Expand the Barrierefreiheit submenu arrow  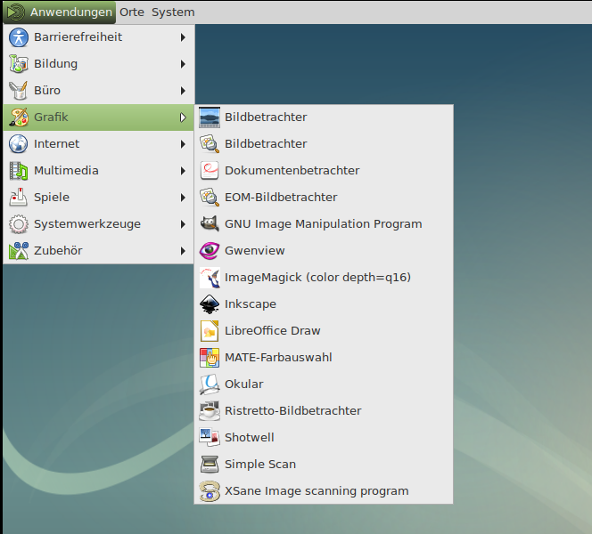(x=183, y=37)
